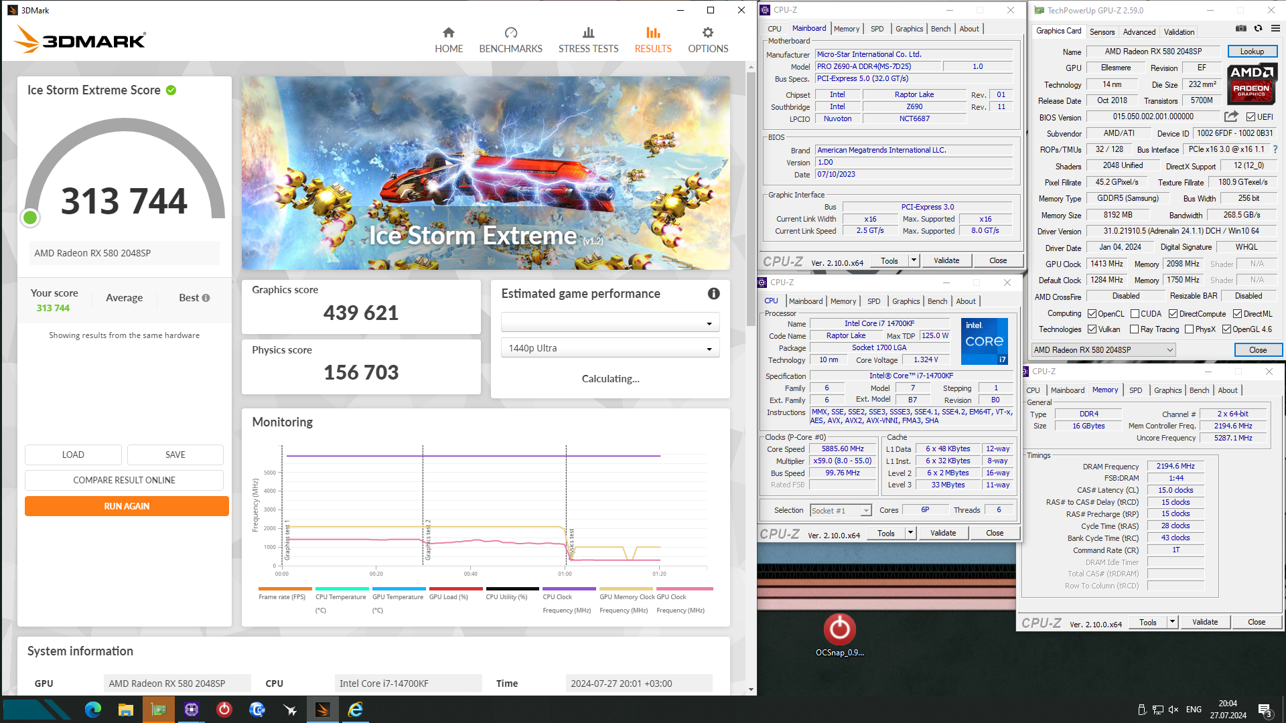Screen dimensions: 1286x723
Task: Open the Socket #1 selection dropdown
Action: pos(840,511)
